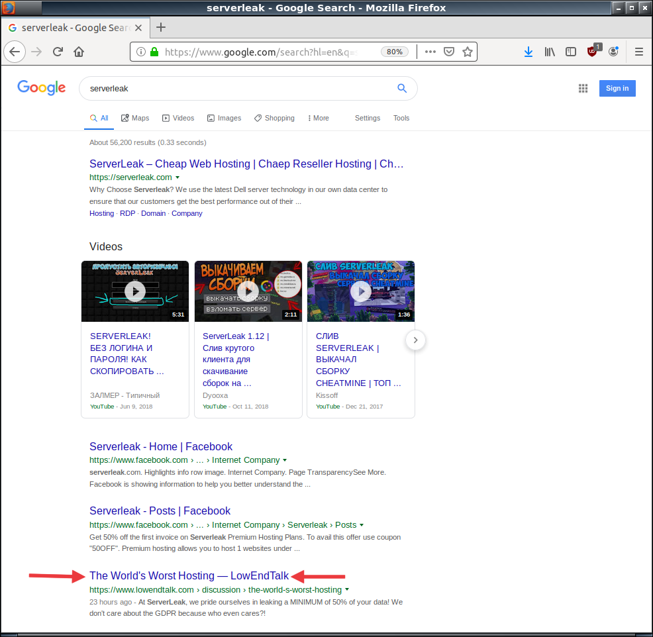
Task: Click the Sign in button
Action: coord(617,88)
